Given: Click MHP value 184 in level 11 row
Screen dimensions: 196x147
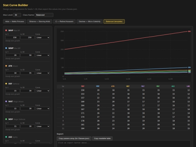Looking at the screenshot, I should pos(83,128).
